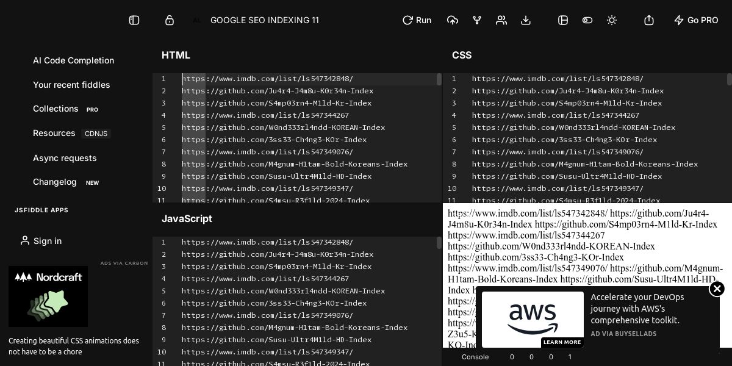732x366 pixels.
Task: Click the lock privacy icon
Action: 170,20
